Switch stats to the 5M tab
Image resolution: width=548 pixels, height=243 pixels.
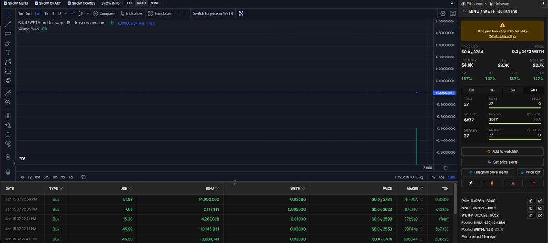click(472, 90)
